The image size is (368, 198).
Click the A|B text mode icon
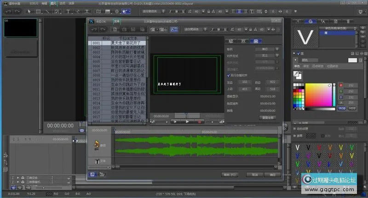pos(174,29)
